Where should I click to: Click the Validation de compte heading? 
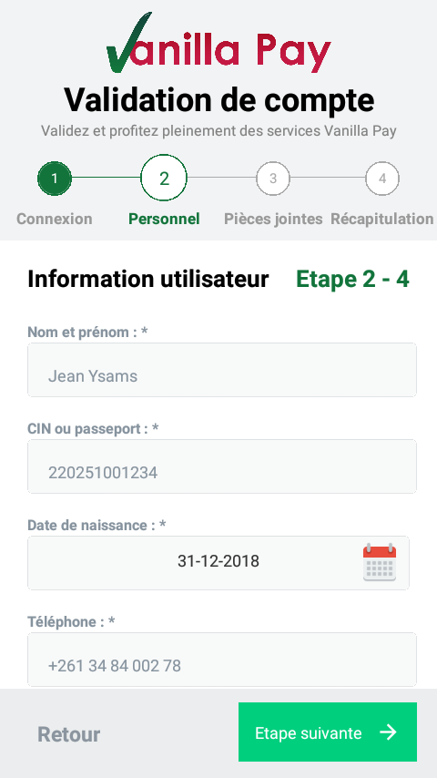(x=218, y=100)
